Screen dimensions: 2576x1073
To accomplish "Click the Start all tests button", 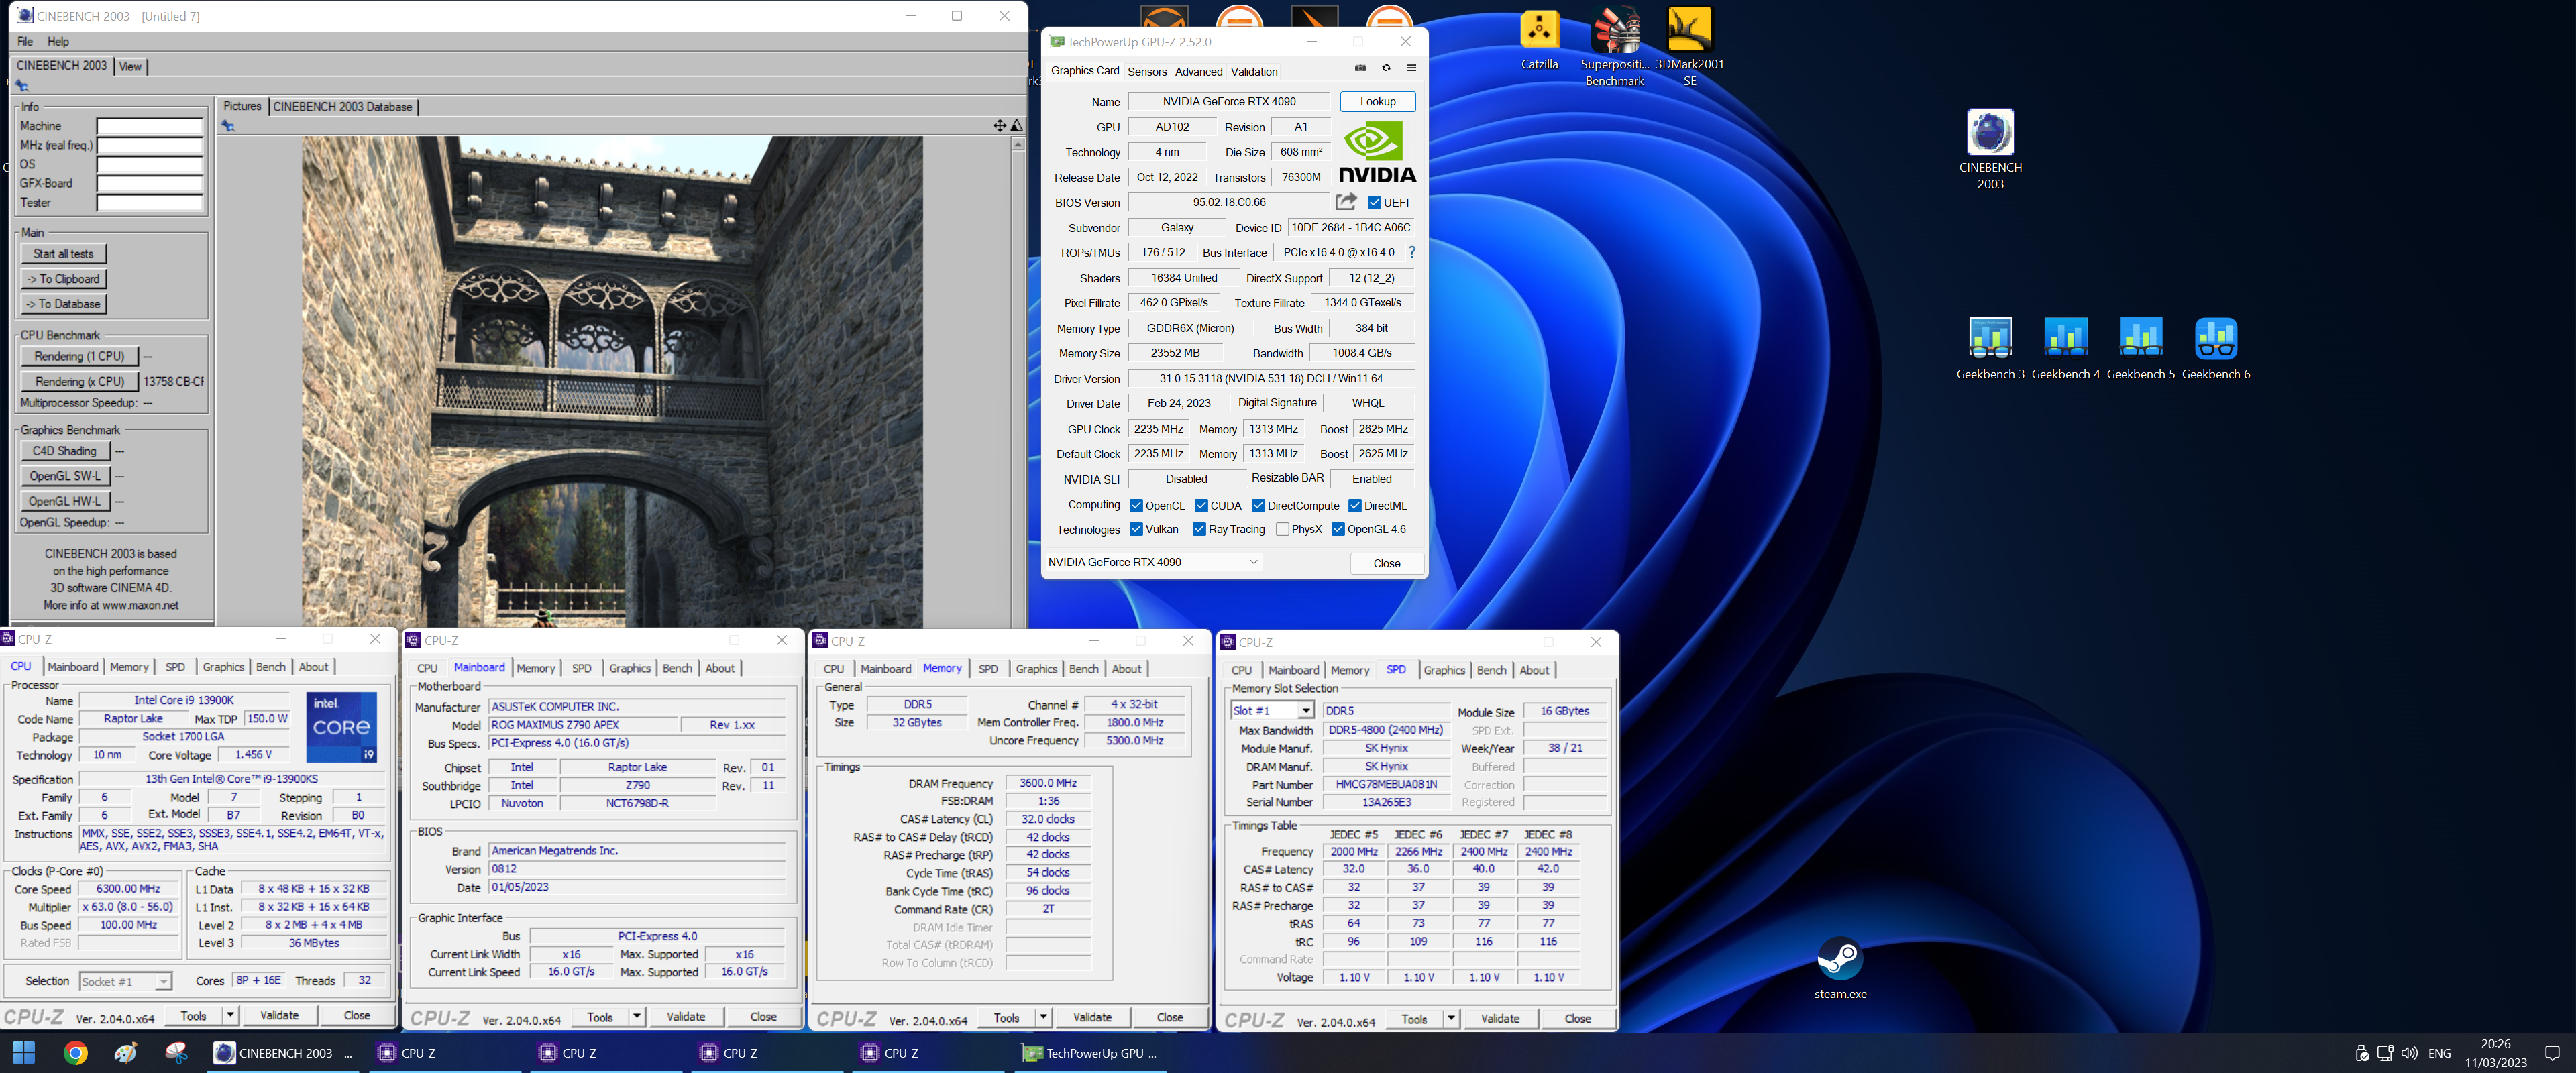I will click(63, 254).
